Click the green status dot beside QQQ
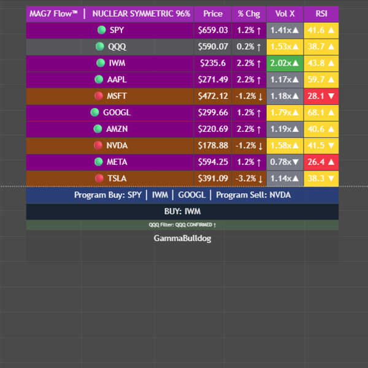The height and width of the screenshot is (368, 368). 100,47
